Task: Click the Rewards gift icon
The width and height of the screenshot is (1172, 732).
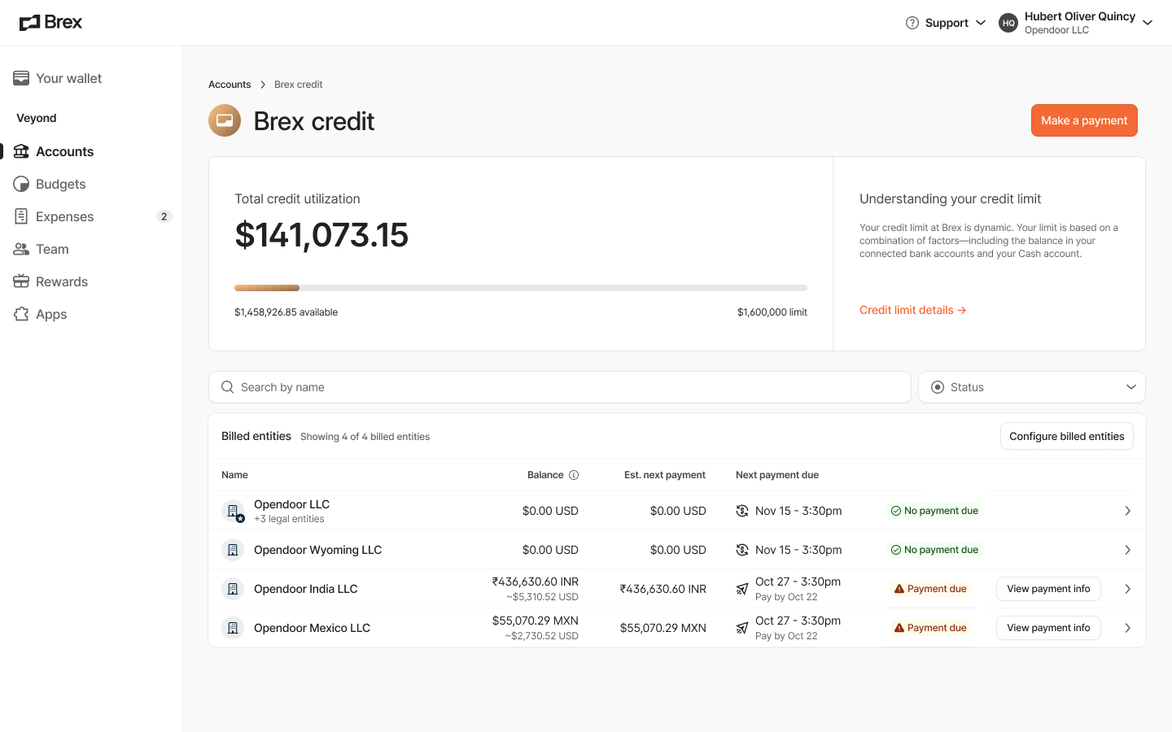Action: coord(21,281)
